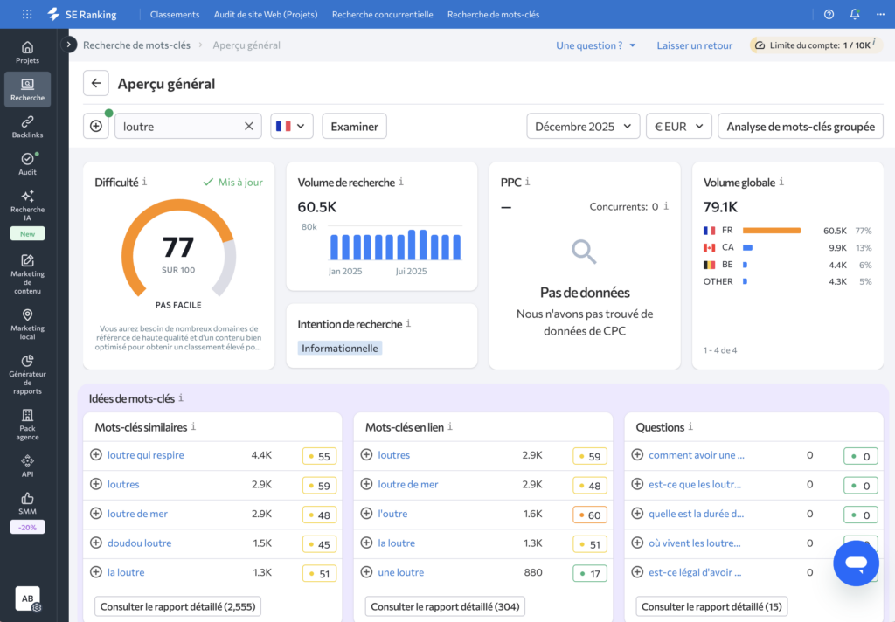Viewport: 895px width, 622px height.
Task: Click the search volume bar chart
Action: click(396, 245)
